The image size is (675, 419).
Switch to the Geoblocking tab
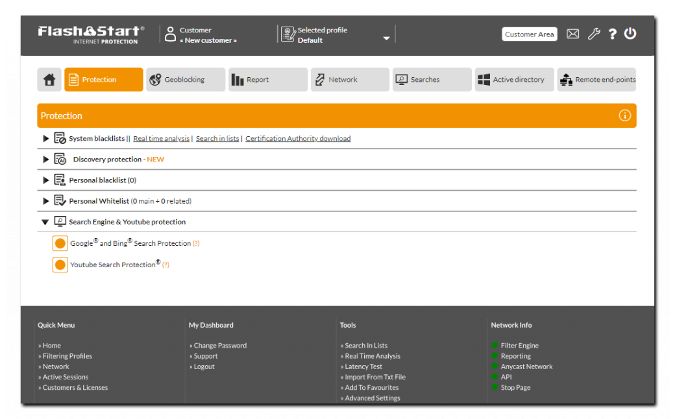[186, 80]
